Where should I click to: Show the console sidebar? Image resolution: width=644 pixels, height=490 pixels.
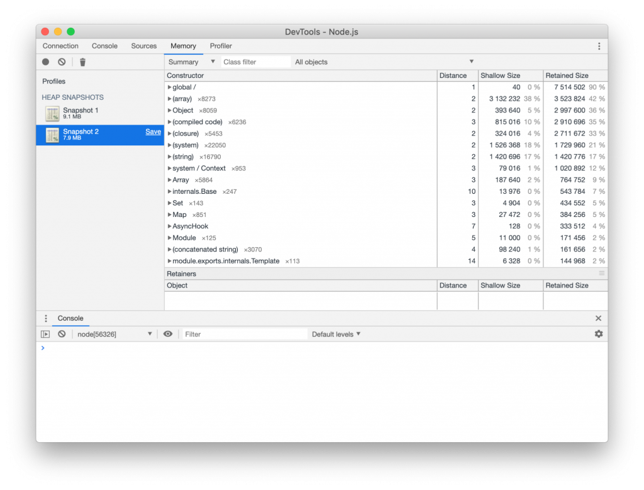click(x=45, y=335)
